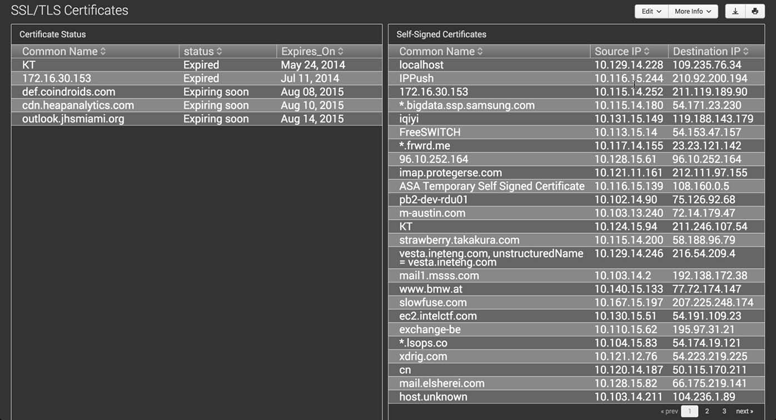Click destination IP 109.235.76.34
776x420 pixels.
click(707, 65)
